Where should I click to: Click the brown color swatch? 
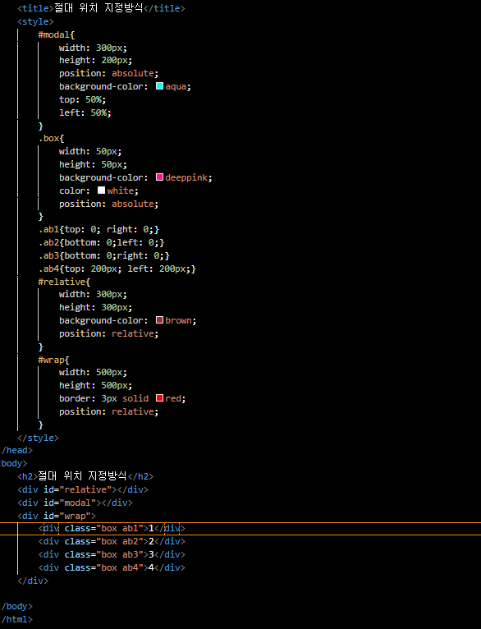pyautogui.click(x=159, y=319)
